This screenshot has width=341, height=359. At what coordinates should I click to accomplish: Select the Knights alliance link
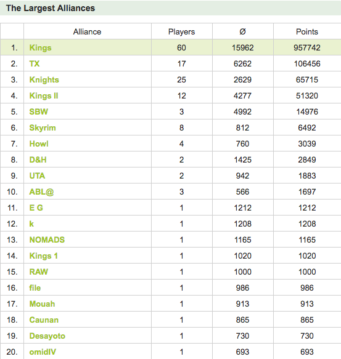44,79
